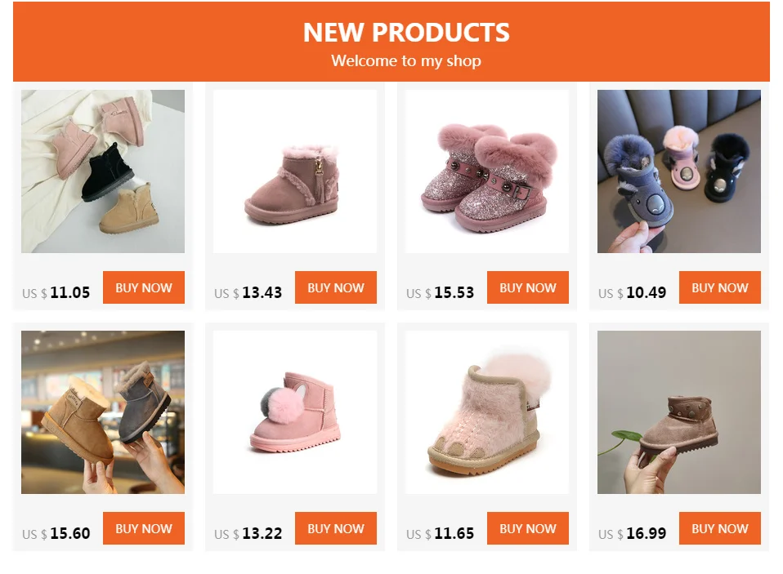Open the tan and gray hand-held boots photo
This screenshot has height=574, width=783.
[103, 412]
